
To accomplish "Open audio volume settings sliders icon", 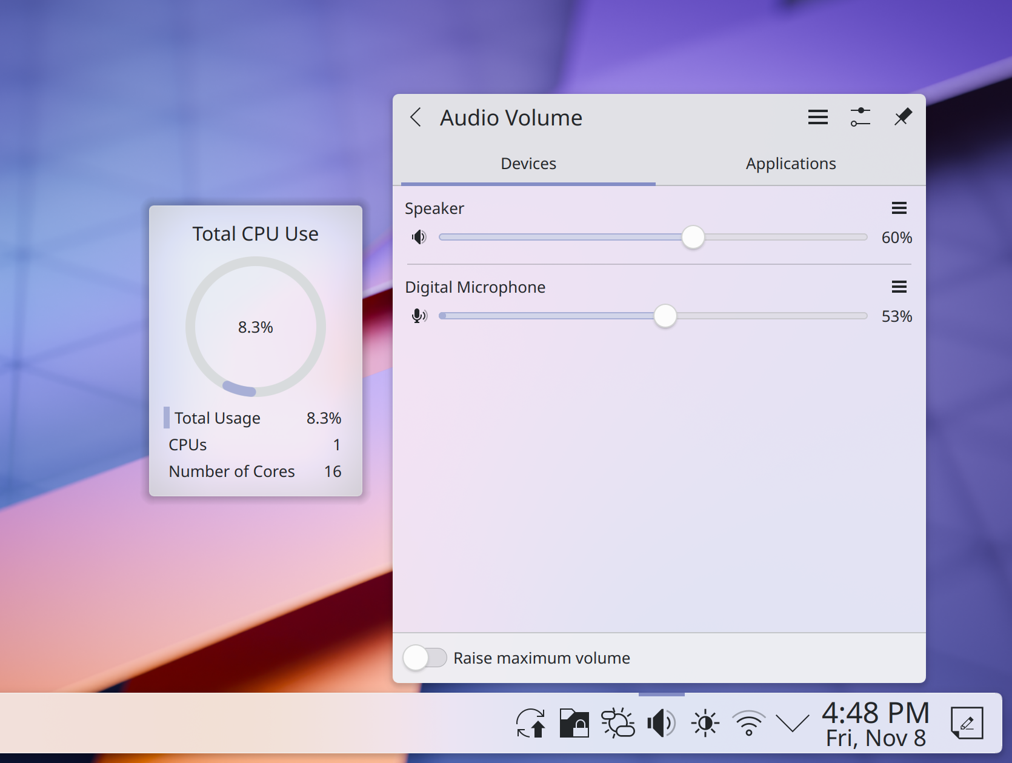I will [x=861, y=117].
